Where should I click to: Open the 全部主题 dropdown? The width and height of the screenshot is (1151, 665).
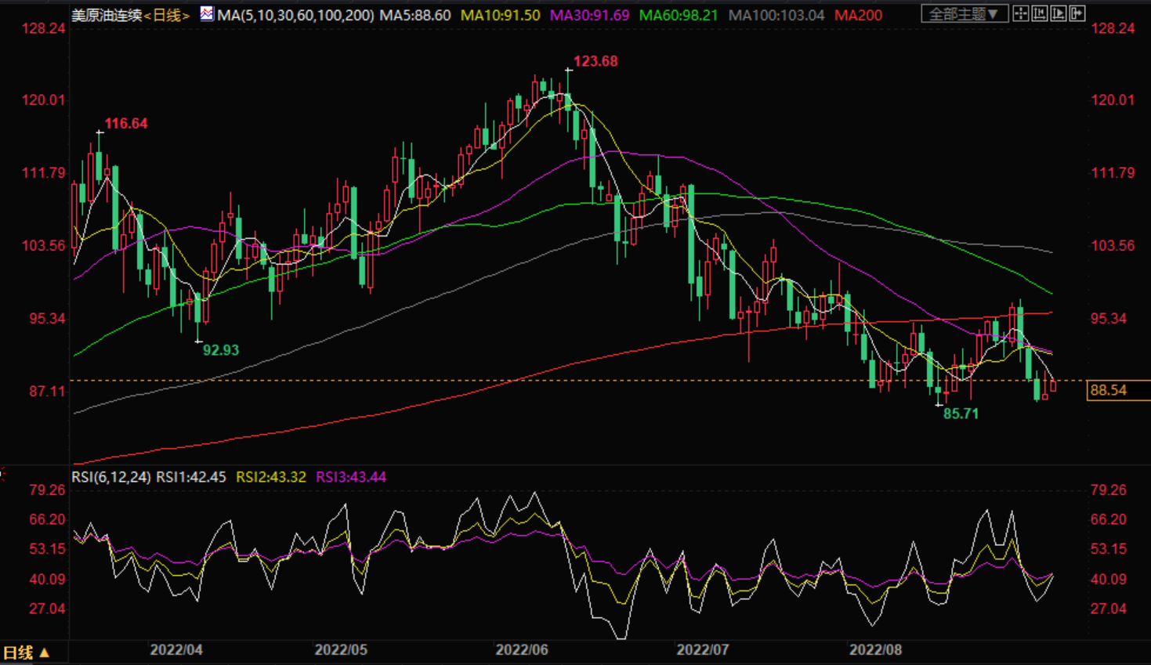[x=964, y=14]
